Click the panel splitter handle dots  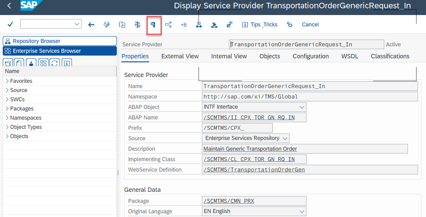tap(118, 173)
